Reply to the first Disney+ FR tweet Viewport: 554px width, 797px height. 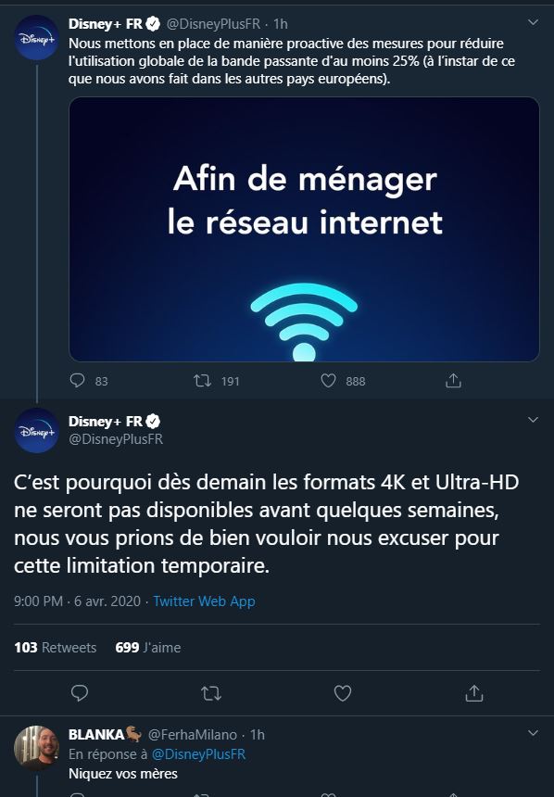pyautogui.click(x=77, y=381)
